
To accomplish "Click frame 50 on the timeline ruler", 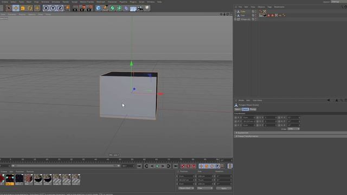I will click(x=120, y=160).
